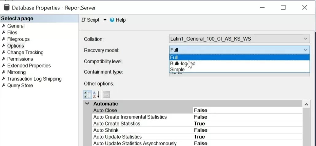Click the Script button
Screen dimensions: 316x146
pyautogui.click(x=91, y=20)
